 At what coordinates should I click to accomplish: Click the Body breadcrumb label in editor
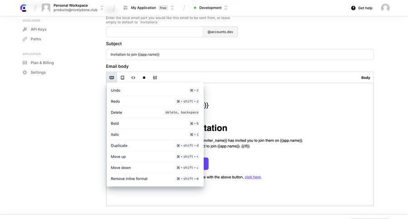pyautogui.click(x=365, y=78)
